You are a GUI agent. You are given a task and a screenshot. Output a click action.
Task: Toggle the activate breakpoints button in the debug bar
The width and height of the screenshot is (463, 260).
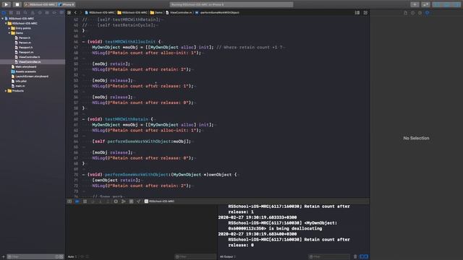pyautogui.click(x=77, y=201)
